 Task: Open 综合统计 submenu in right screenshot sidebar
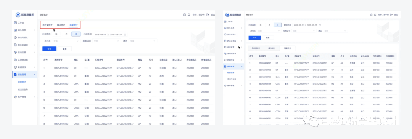[231, 73]
